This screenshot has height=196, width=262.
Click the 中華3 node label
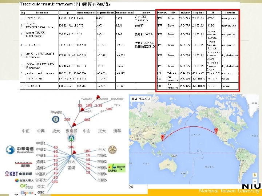point(41,155)
